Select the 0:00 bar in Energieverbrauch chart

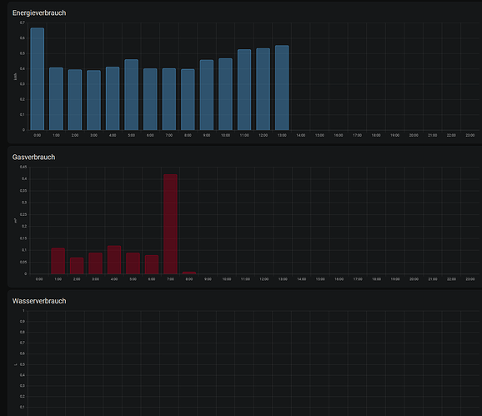tap(38, 79)
